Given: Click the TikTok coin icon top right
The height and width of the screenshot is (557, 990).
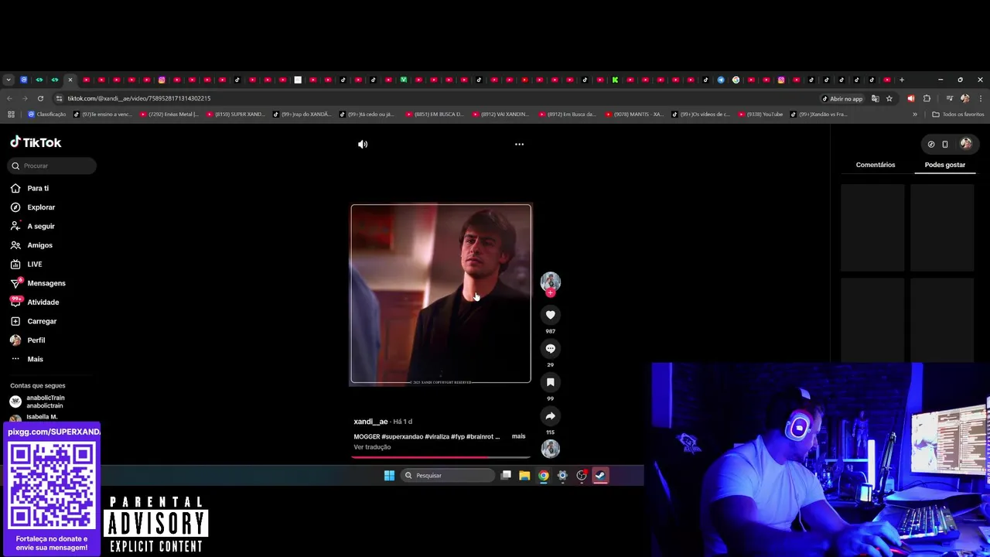Looking at the screenshot, I should click(931, 144).
